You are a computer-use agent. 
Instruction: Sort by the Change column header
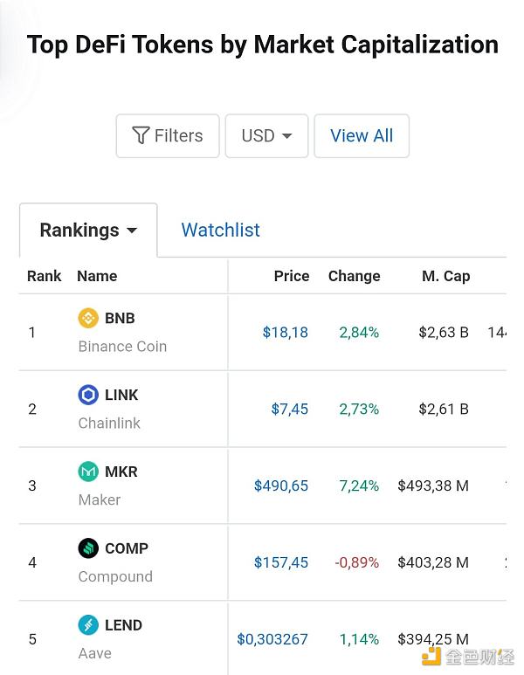pos(354,276)
